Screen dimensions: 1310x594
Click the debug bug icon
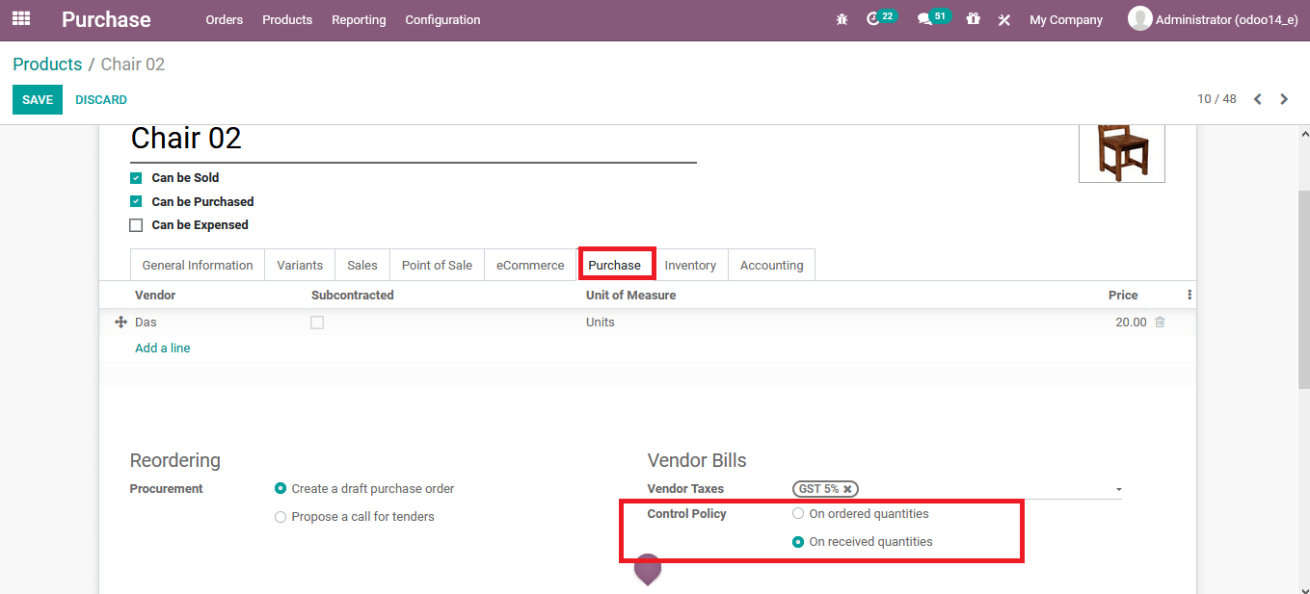coord(842,19)
